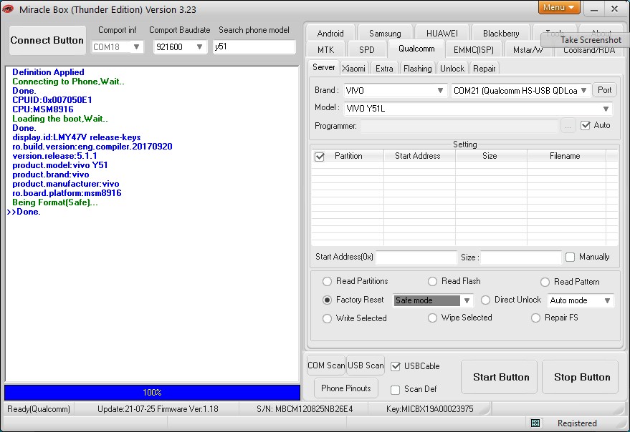Select the MTK tab
The width and height of the screenshot is (630, 432).
(x=325, y=50)
